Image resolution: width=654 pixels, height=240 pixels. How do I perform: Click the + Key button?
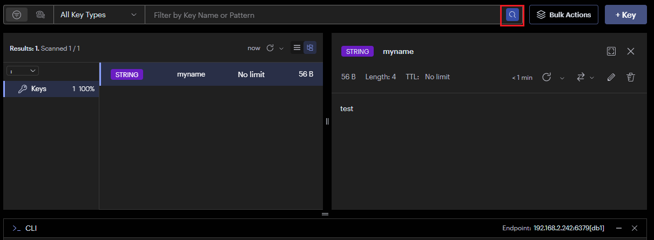tap(625, 15)
